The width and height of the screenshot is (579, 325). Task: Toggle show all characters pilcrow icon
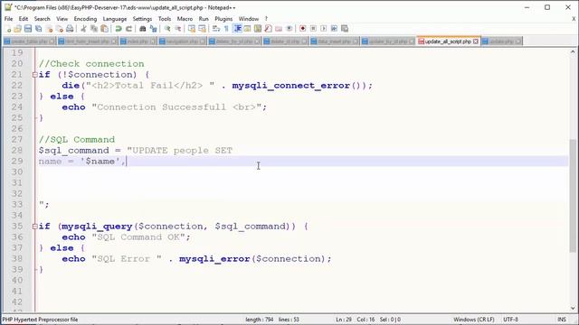[226, 29]
